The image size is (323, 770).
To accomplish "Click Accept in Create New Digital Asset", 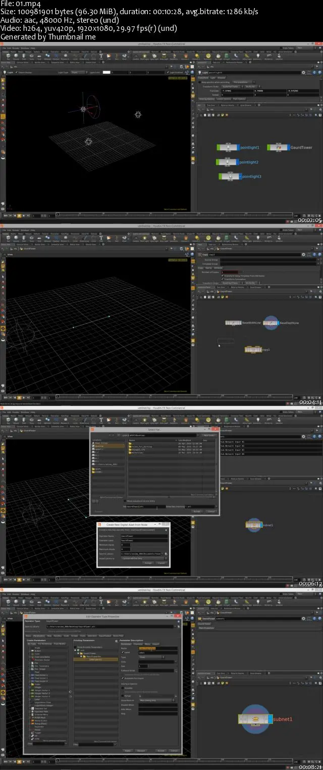I will [x=147, y=563].
